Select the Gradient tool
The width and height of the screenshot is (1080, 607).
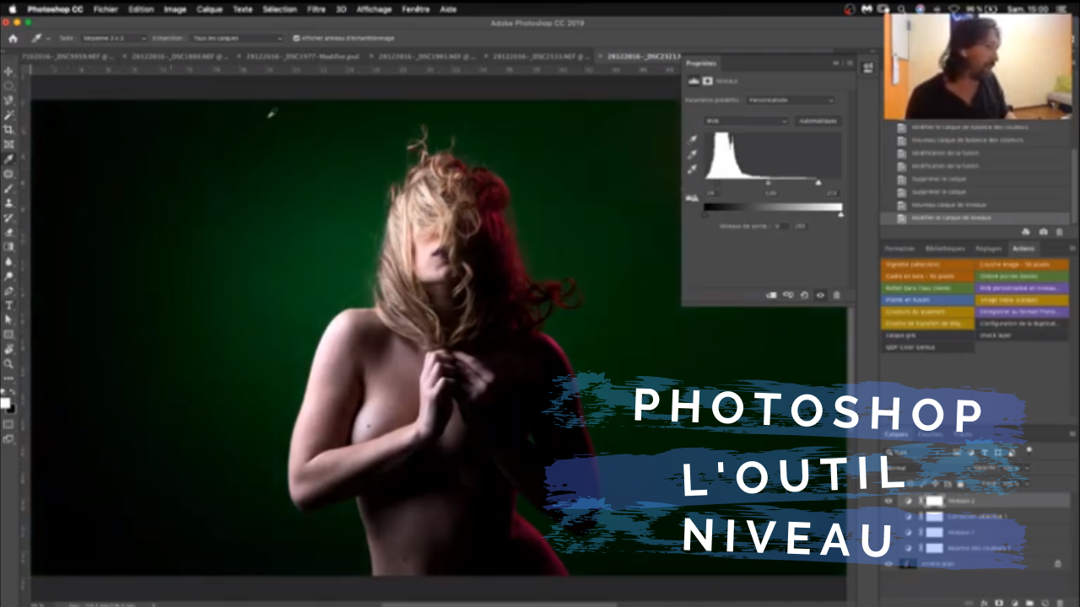point(9,246)
